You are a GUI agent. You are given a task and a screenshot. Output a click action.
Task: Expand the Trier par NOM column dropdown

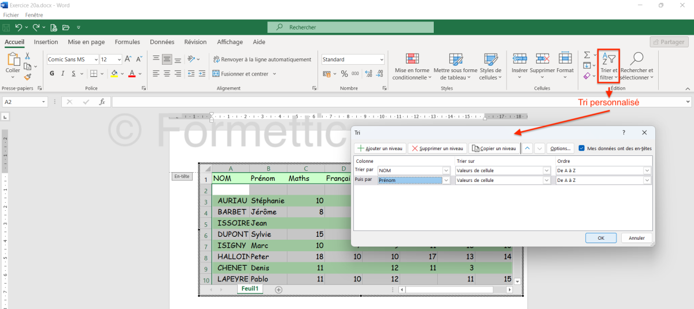click(x=446, y=170)
